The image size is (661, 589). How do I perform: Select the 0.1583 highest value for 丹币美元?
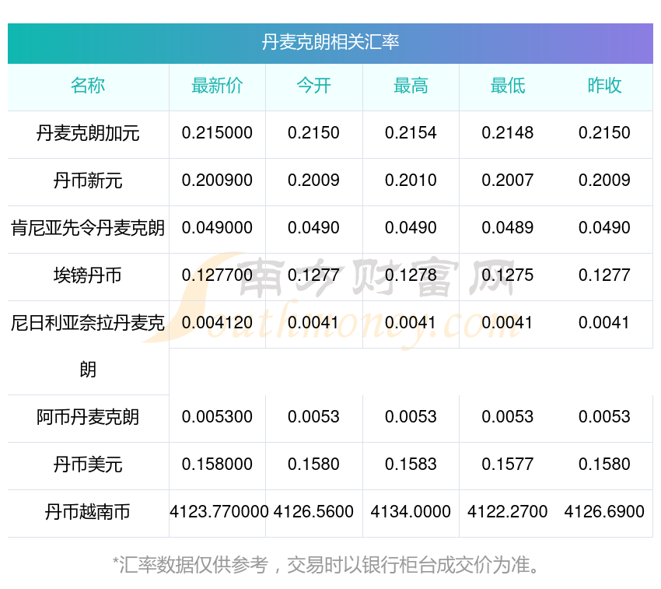[411, 465]
